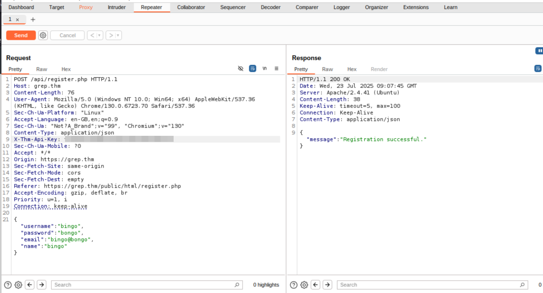
Task: Open Repeater send settings gear icon
Action: pos(43,35)
